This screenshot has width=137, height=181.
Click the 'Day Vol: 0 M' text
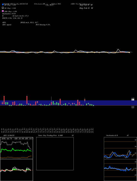(86, 8)
